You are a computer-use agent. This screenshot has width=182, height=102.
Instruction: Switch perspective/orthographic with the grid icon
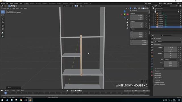tap(127, 28)
